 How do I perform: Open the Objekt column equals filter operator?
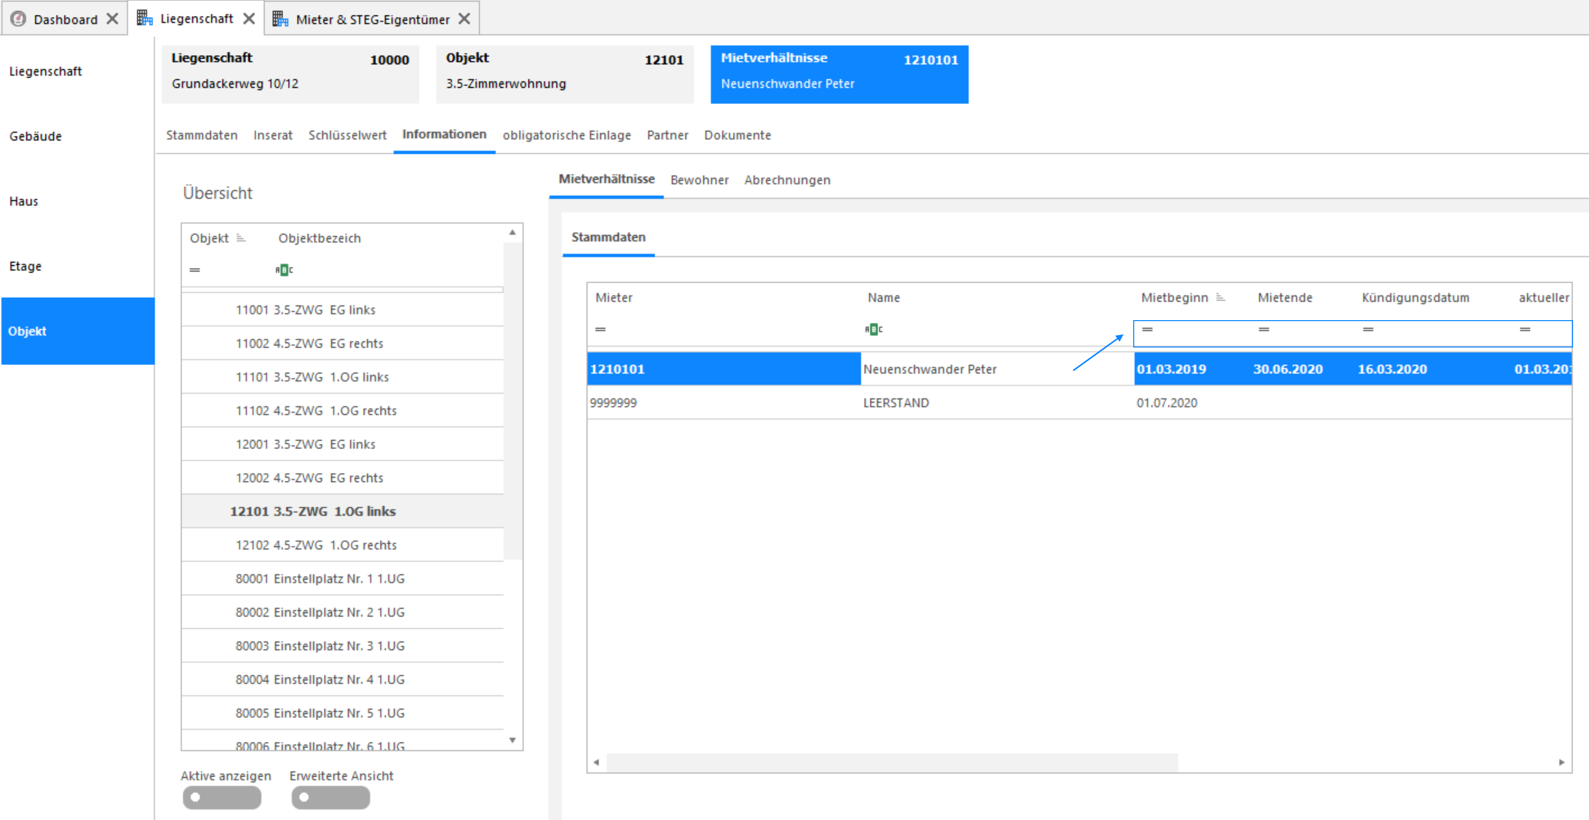(x=195, y=270)
